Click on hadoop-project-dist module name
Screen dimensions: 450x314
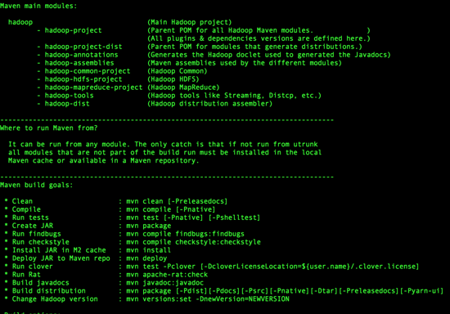point(83,47)
